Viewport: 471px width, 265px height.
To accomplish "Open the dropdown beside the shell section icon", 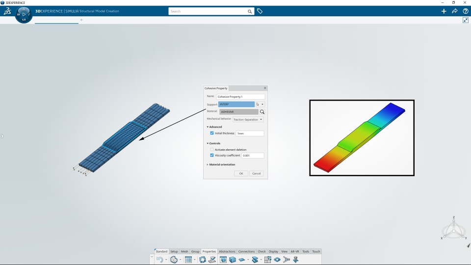I will [248, 260].
